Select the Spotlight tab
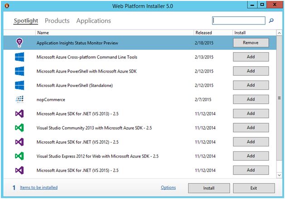285x199 pixels. coord(26,21)
